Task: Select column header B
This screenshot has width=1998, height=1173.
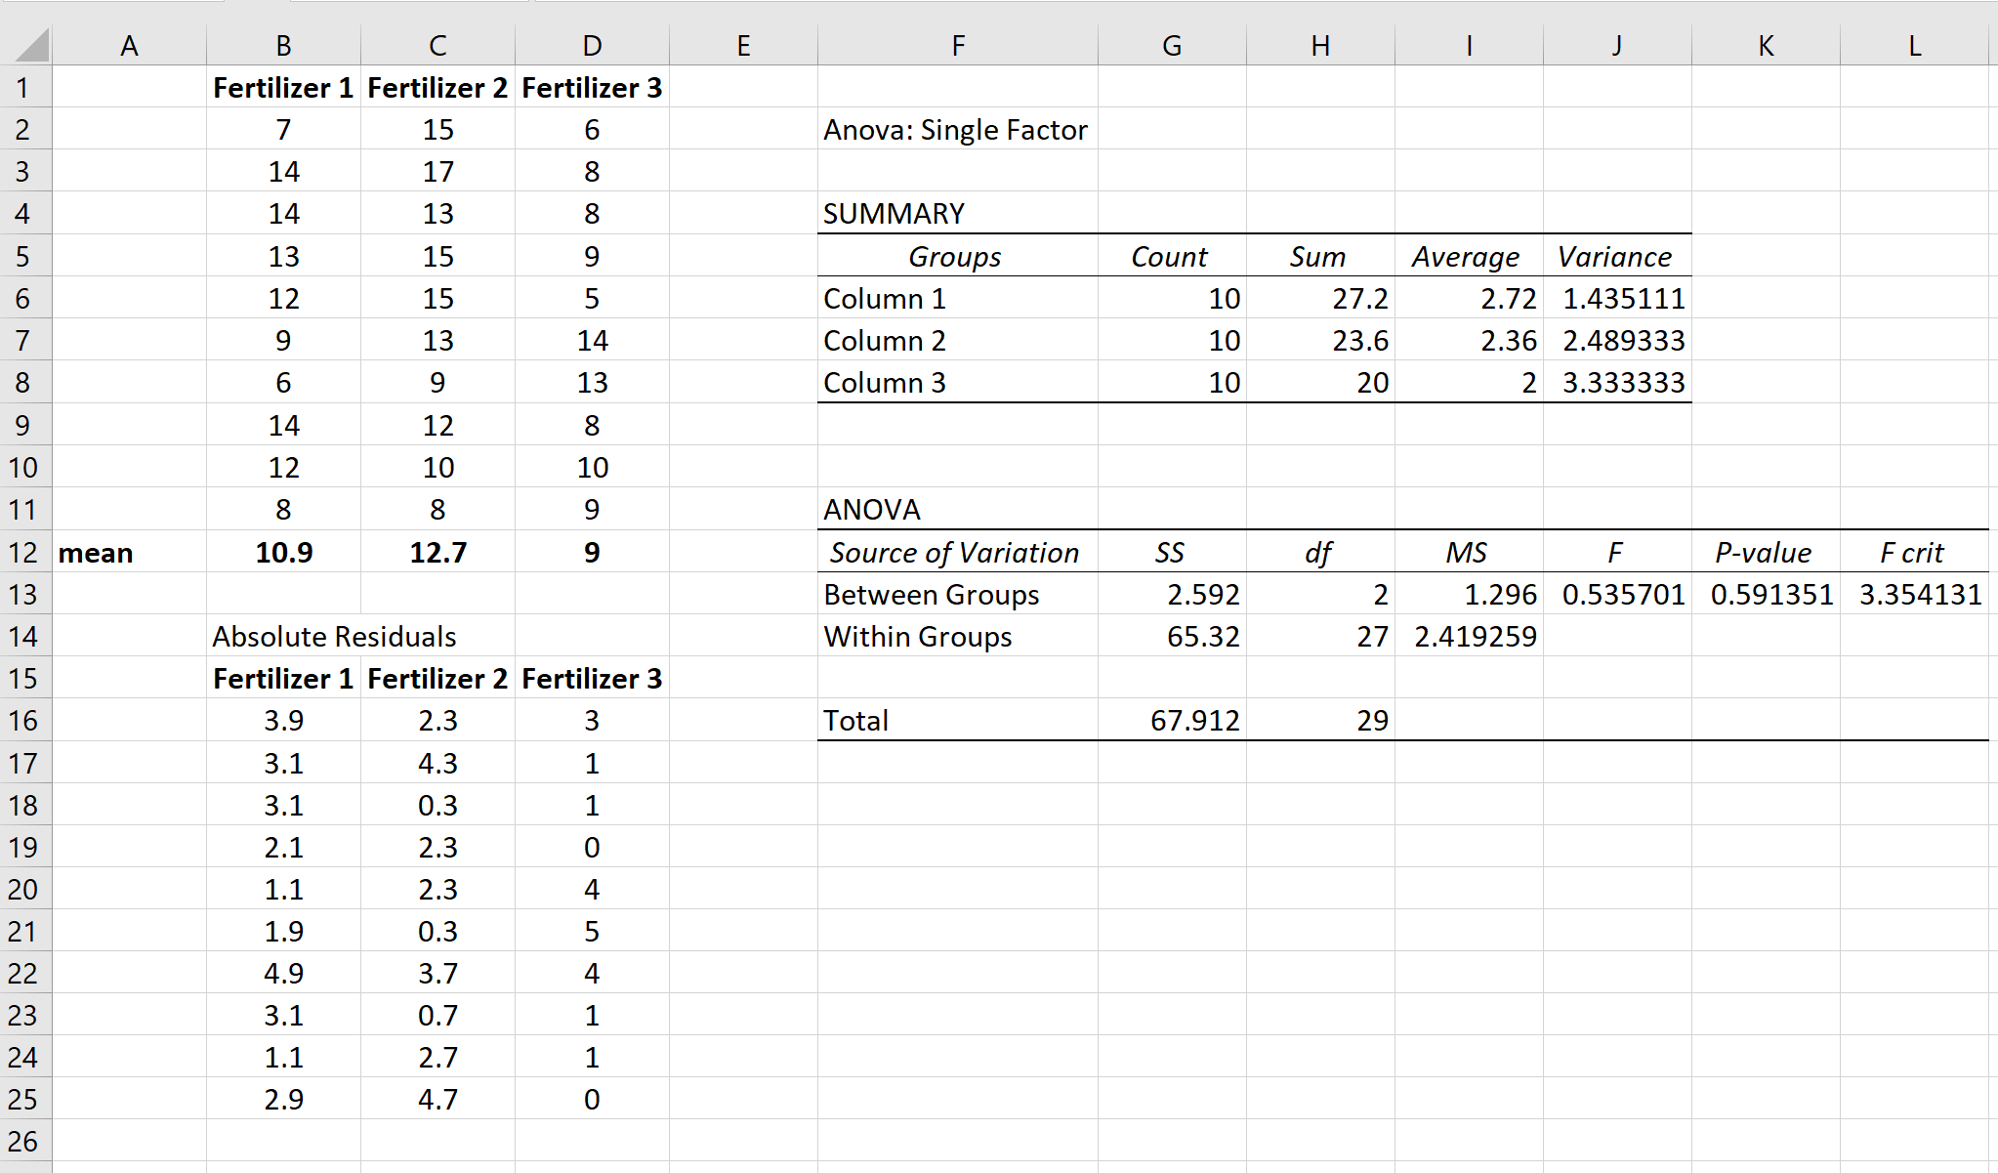Action: (x=283, y=44)
